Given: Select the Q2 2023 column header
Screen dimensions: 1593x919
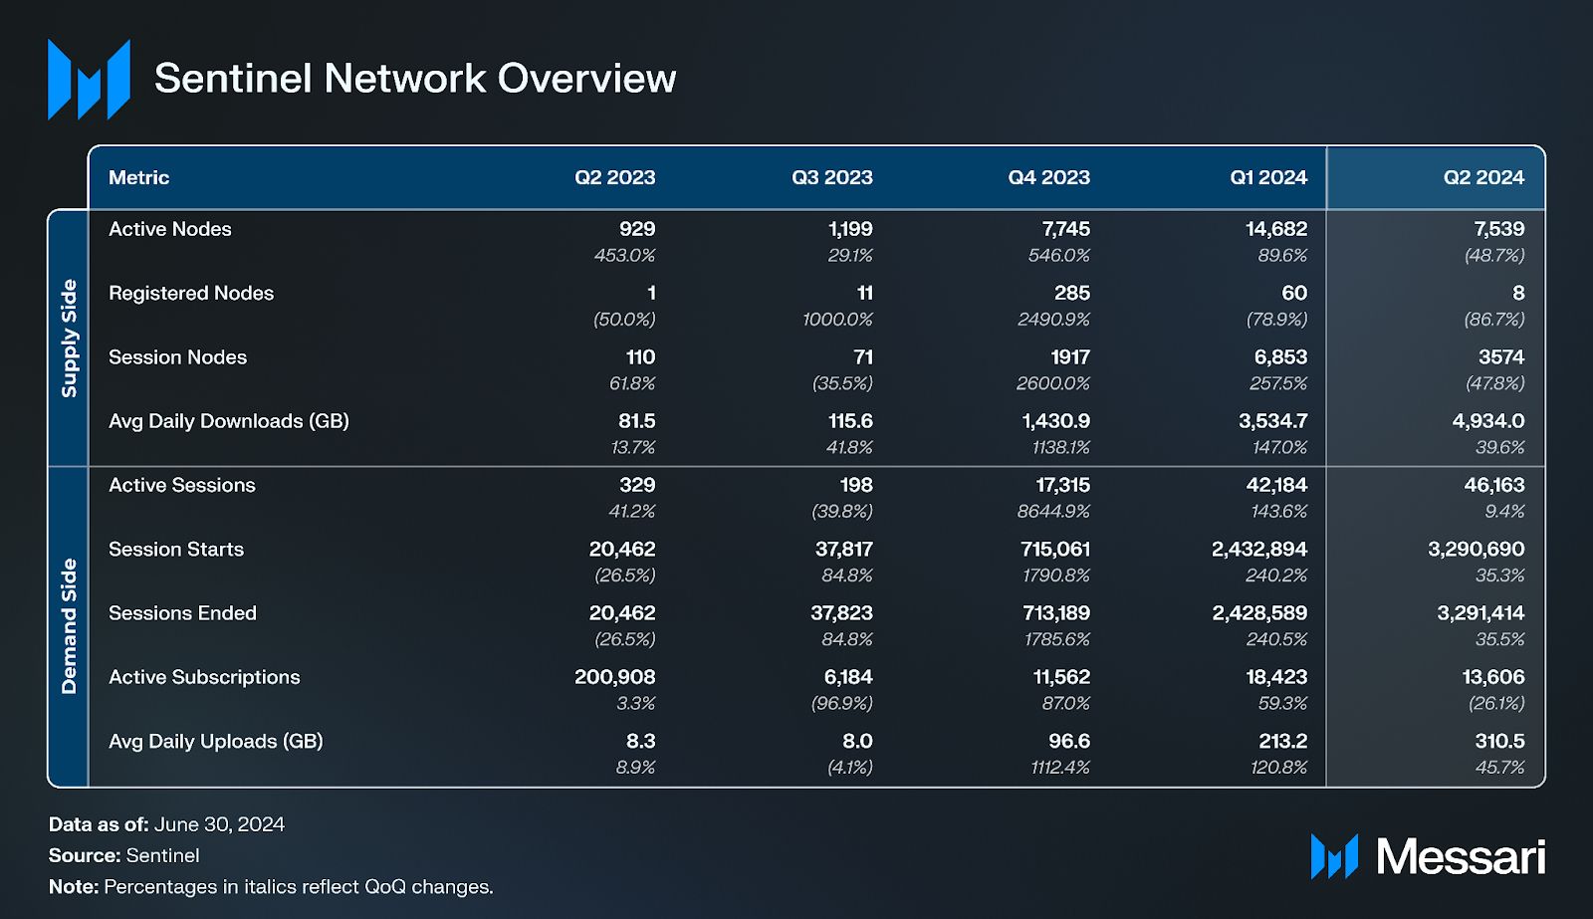Looking at the screenshot, I should [x=615, y=177].
